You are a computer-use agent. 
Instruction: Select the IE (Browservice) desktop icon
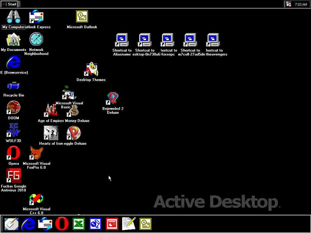[13, 62]
